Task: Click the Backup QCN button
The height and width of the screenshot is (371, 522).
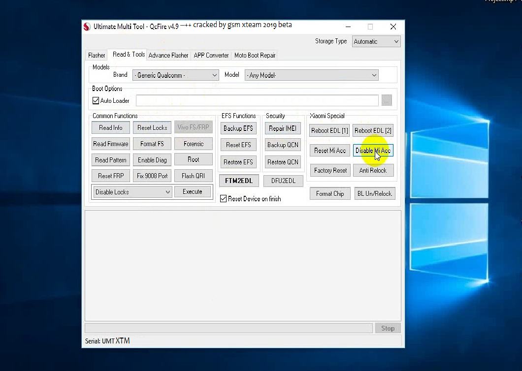Action: [283, 145]
